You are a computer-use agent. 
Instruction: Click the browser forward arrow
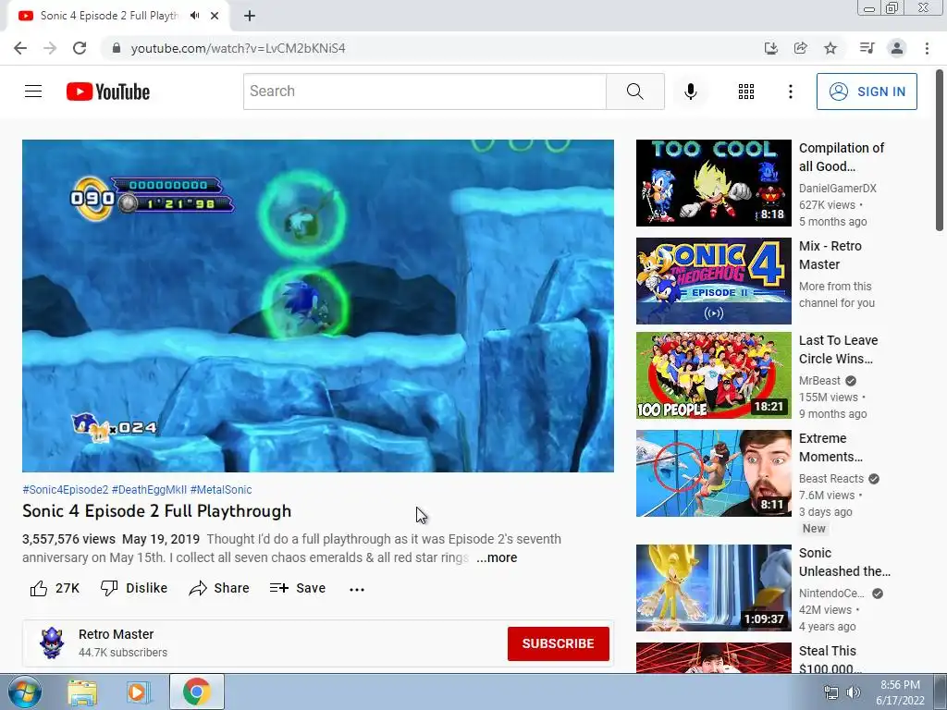[x=50, y=48]
